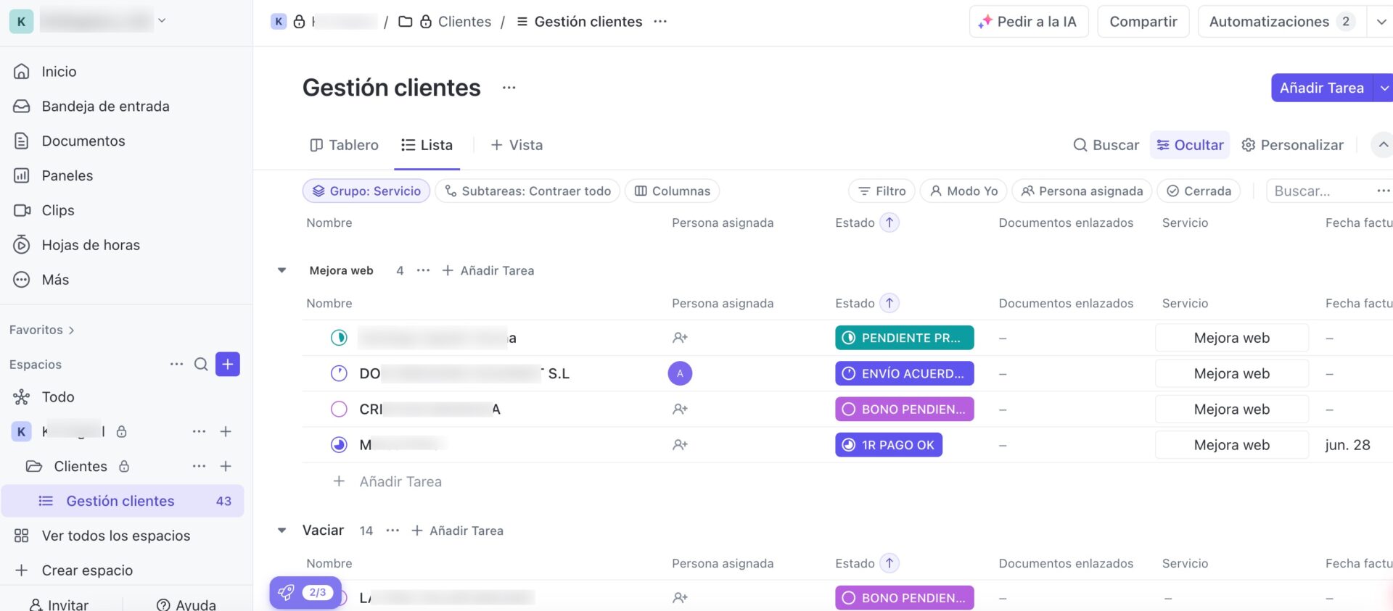Click the Buscar... search field

click(x=1319, y=191)
